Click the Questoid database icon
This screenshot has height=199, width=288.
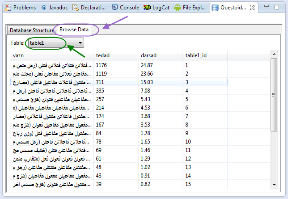click(x=215, y=8)
